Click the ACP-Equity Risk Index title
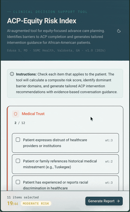The width and height of the screenshot is (130, 212). tap(42, 21)
